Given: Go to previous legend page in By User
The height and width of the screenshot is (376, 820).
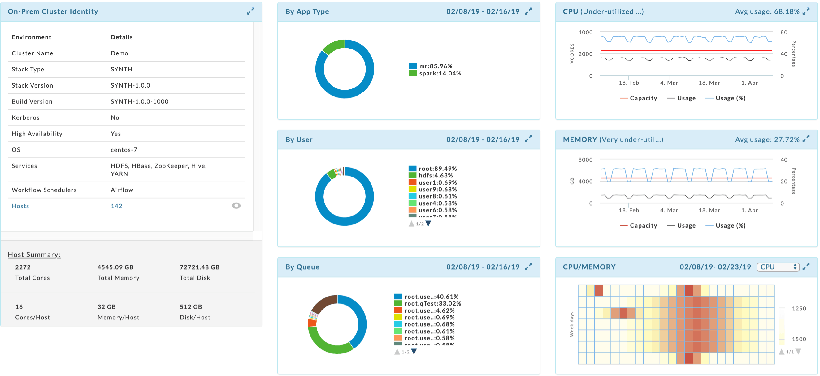Looking at the screenshot, I should (411, 224).
